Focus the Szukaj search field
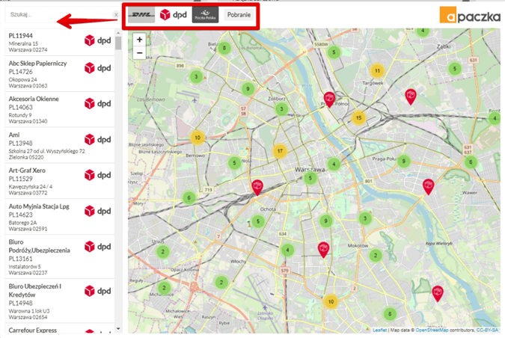This screenshot has width=505, height=338. coord(61,14)
